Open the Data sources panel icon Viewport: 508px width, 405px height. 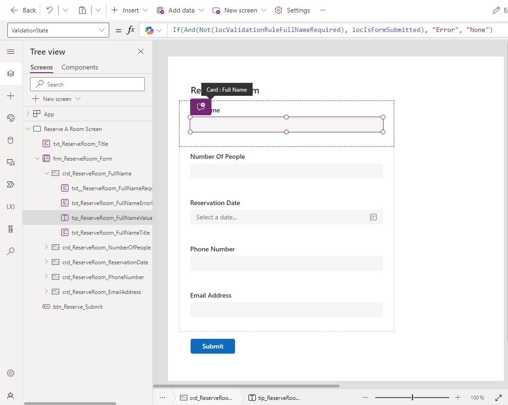click(11, 140)
